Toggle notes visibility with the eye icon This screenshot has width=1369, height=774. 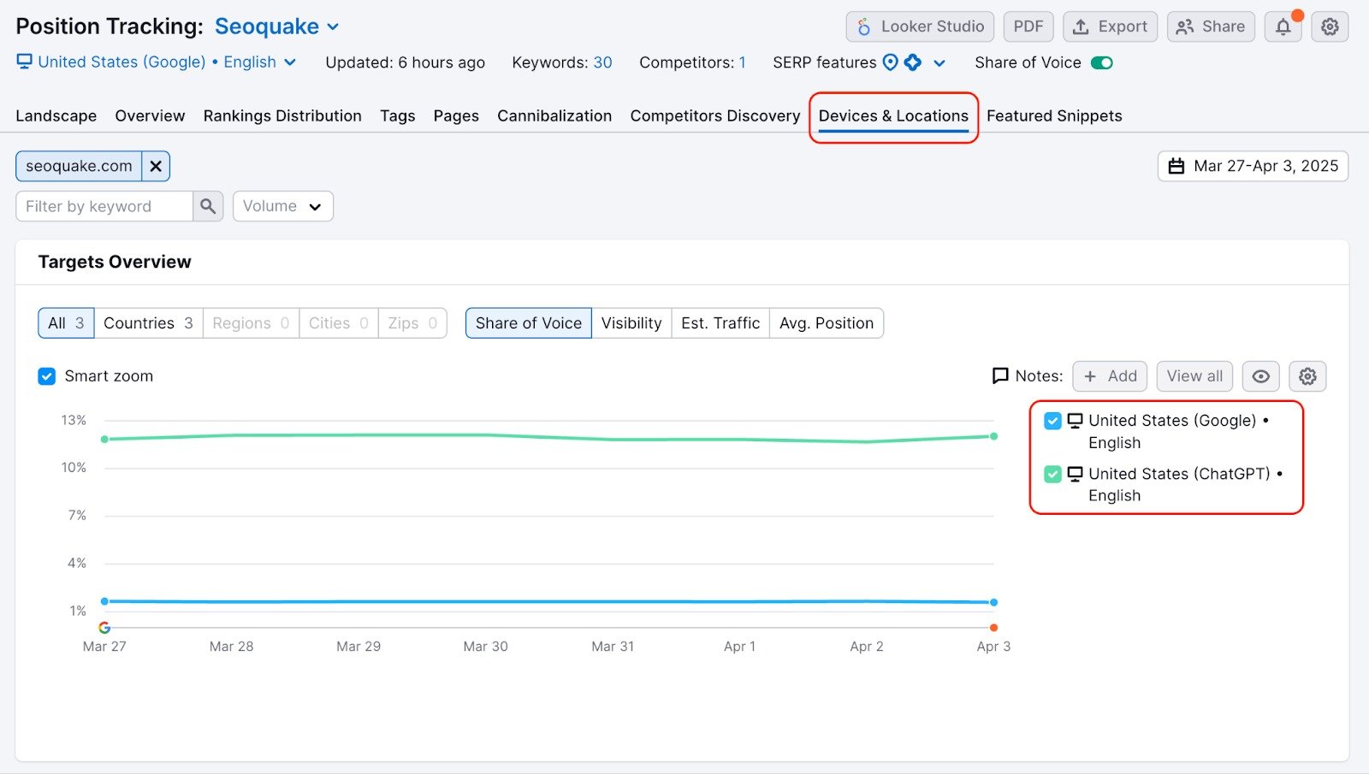click(x=1260, y=376)
